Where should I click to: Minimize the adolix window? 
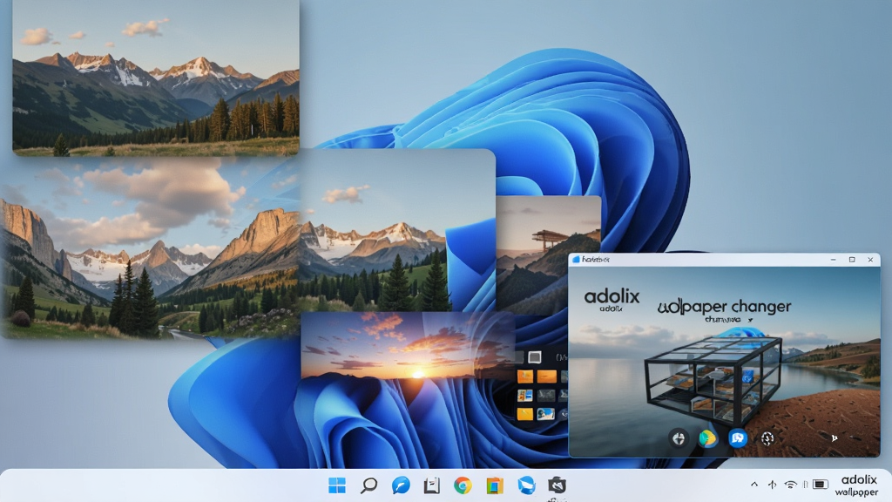pos(834,260)
